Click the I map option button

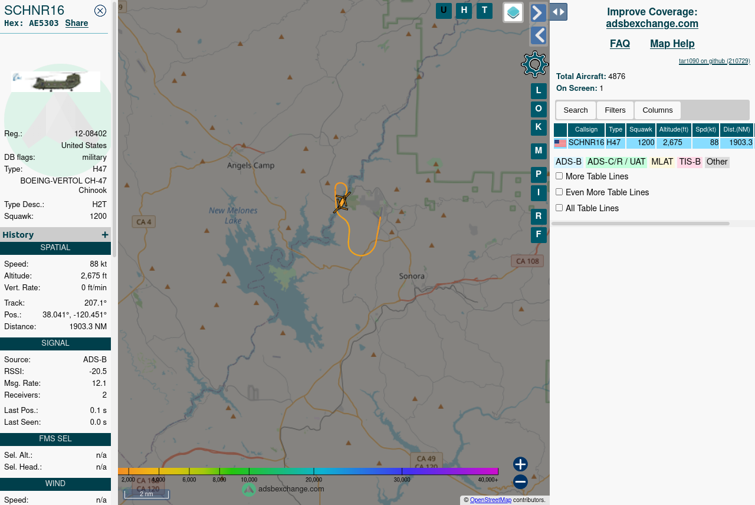point(539,193)
